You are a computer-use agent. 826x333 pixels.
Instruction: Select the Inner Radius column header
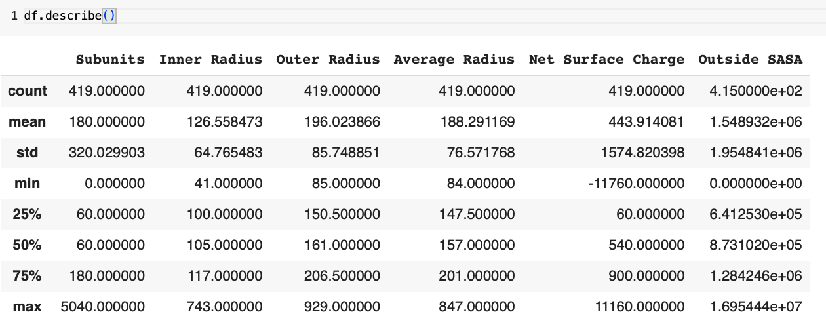[210, 60]
